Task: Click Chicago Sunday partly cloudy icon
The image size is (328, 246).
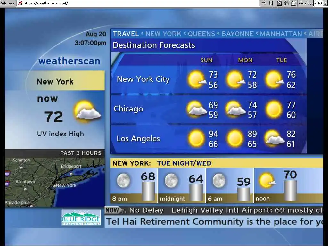Action: [x=197, y=109]
